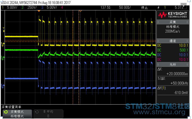Select the magenta DC 10.0:1 channel row
This screenshot has height=119, width=192.
[173, 60]
